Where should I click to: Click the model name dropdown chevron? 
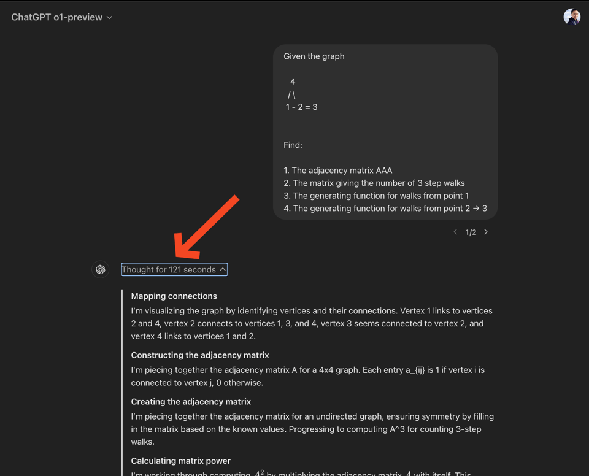tap(109, 17)
